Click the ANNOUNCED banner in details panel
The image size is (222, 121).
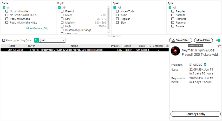pyautogui.click(x=196, y=46)
